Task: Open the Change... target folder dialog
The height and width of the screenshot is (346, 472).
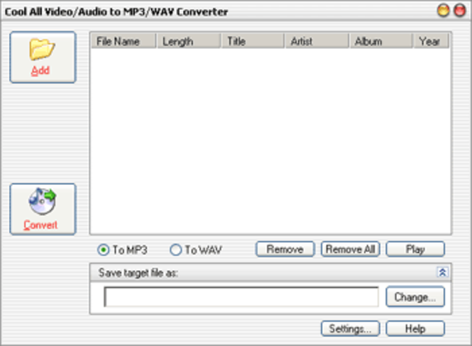Action: click(x=415, y=296)
